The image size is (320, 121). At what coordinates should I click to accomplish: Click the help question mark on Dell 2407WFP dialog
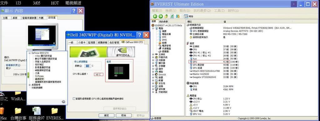[x=139, y=35]
